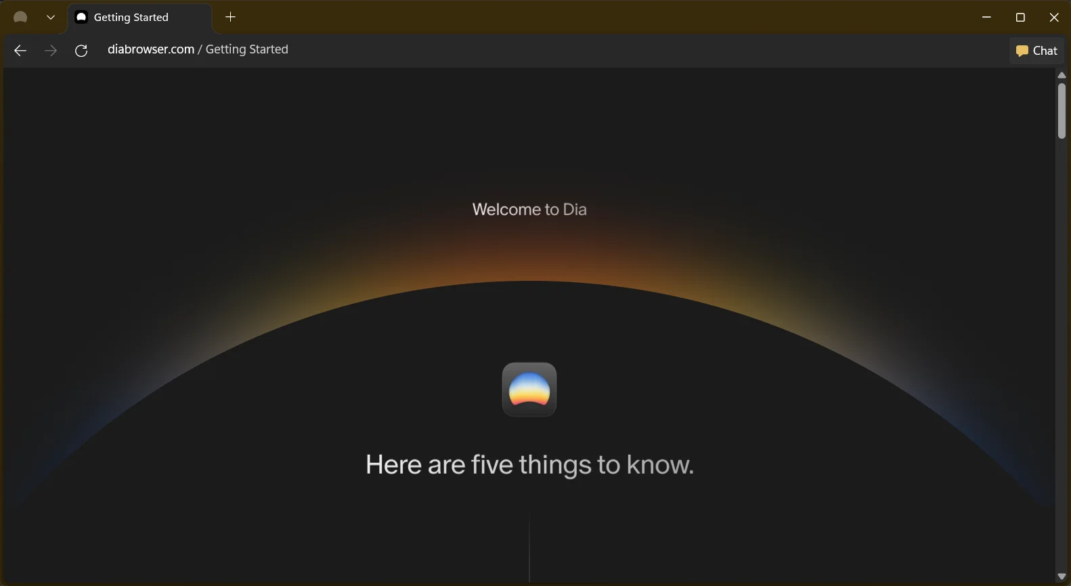Screen dimensions: 1071x586
Task: Click the scrollbar down arrow
Action: (x=1062, y=577)
